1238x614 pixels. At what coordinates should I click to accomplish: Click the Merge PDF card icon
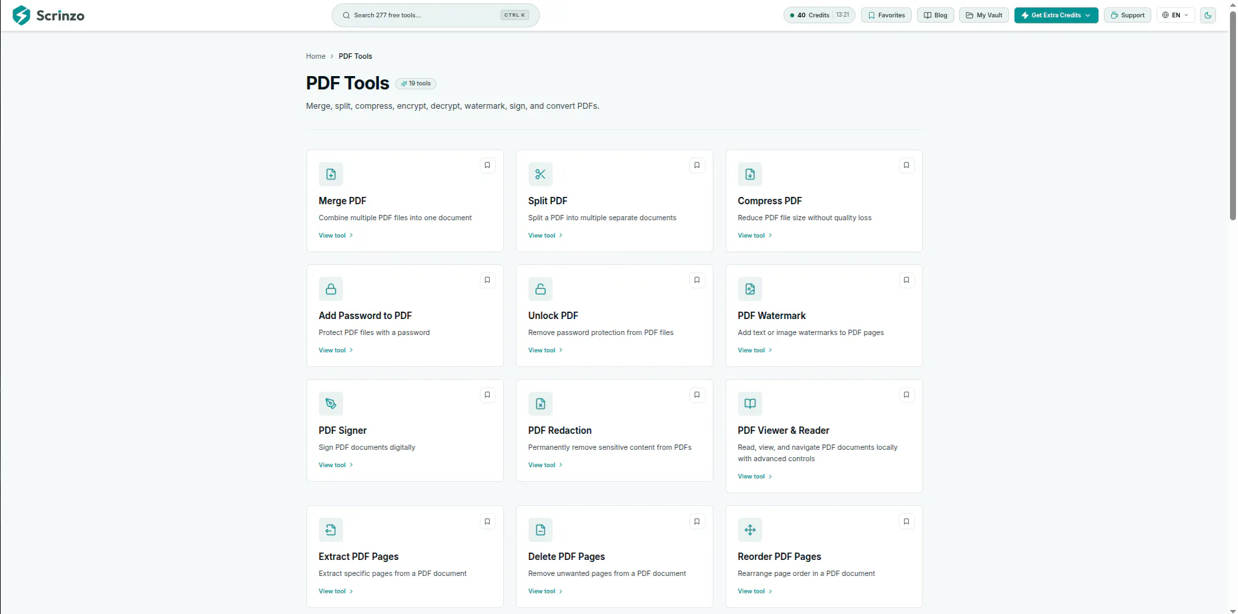click(x=330, y=174)
